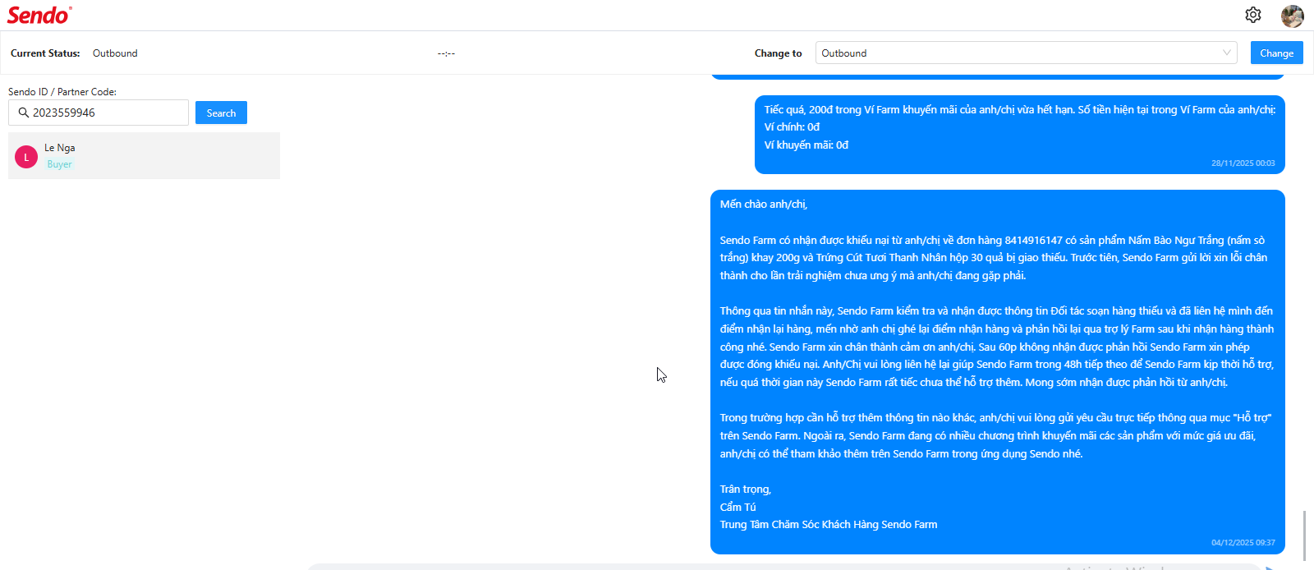Open the Change to status dropdown
This screenshot has width=1314, height=570.
[1026, 53]
